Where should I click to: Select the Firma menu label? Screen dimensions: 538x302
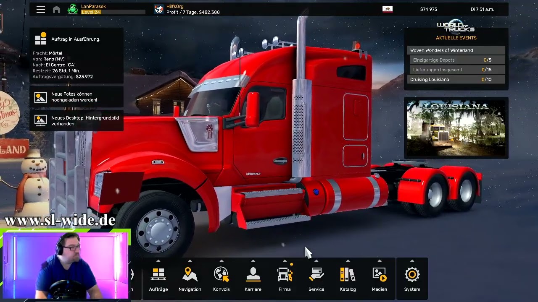pos(285,289)
